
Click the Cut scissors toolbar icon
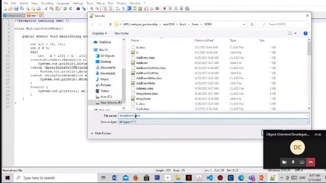point(46,9)
